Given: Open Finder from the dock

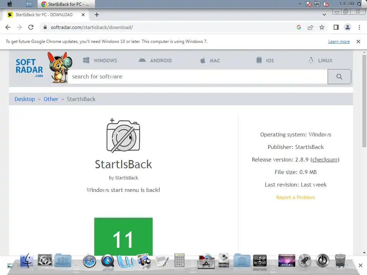Looking at the screenshot, I should pos(27,261).
